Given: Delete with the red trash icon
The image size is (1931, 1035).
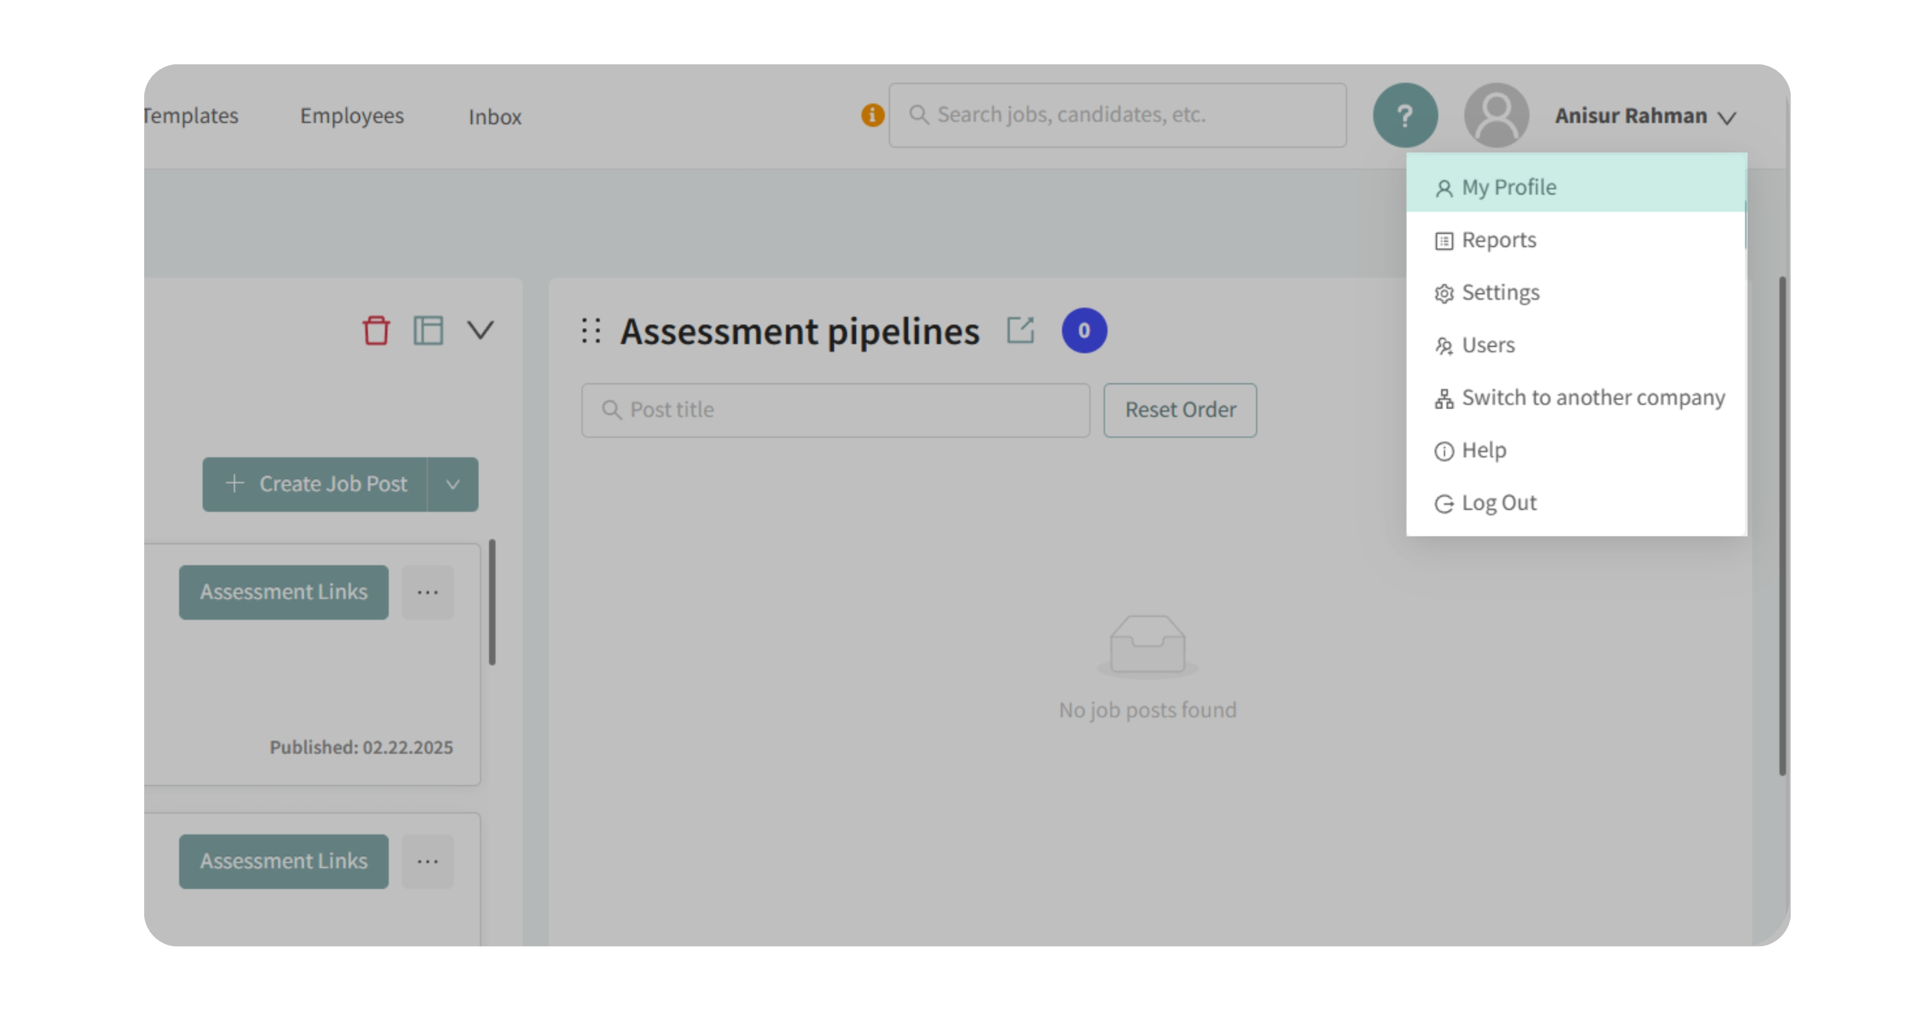Looking at the screenshot, I should click(377, 330).
